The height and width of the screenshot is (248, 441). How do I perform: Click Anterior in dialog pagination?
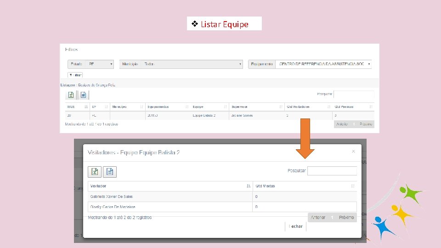coord(318,217)
